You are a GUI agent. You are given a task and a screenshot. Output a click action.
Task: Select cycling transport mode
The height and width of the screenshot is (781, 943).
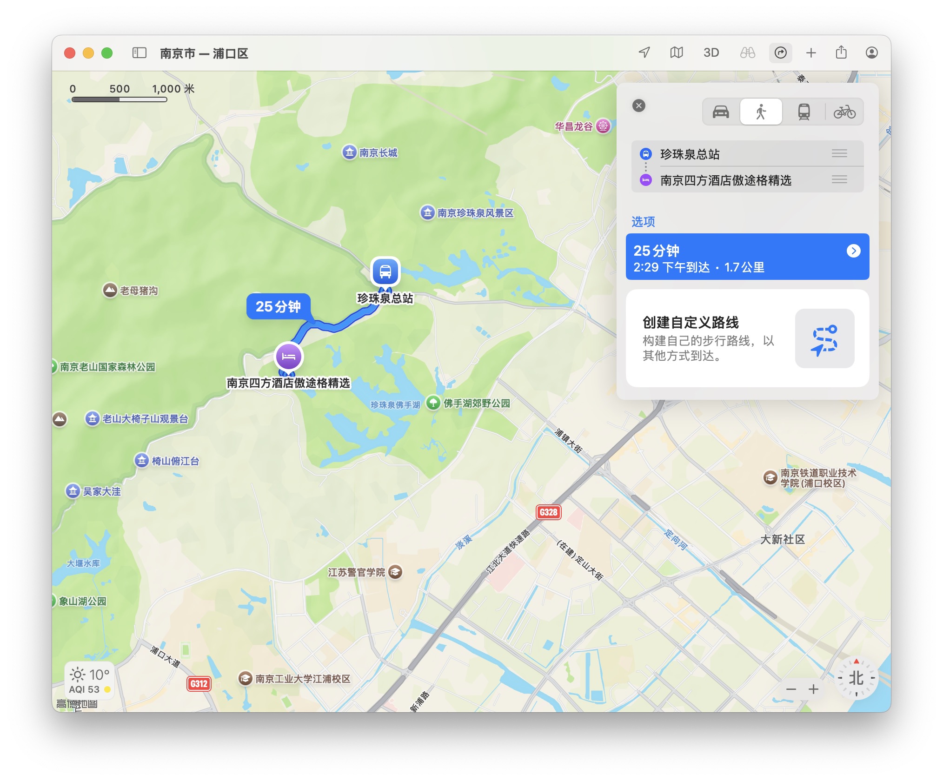[844, 112]
